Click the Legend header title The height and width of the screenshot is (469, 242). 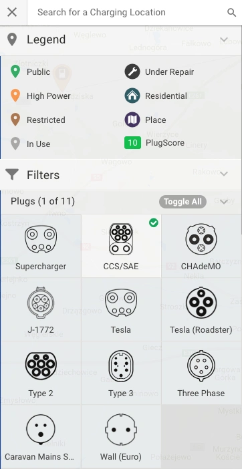click(x=46, y=39)
